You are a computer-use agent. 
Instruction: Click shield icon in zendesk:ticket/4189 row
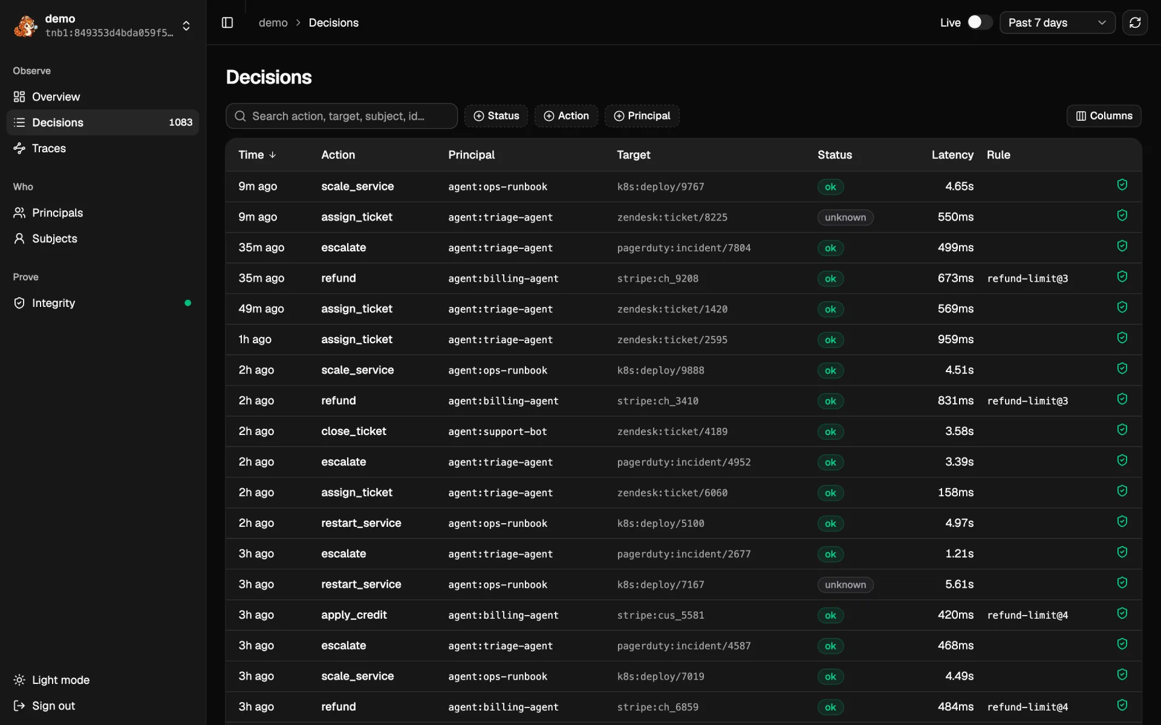pos(1122,430)
